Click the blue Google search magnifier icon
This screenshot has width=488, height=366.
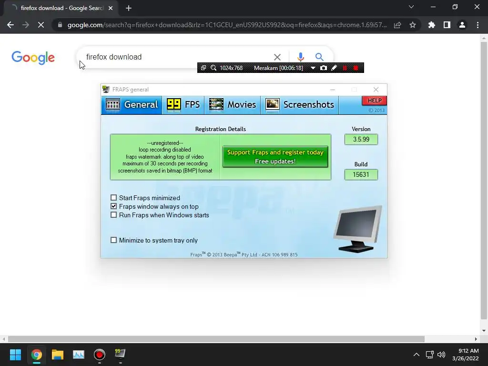319,57
